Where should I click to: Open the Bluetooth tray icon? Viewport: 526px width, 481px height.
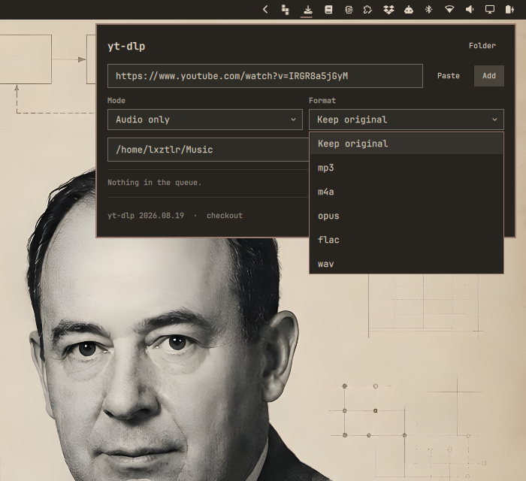pyautogui.click(x=429, y=9)
